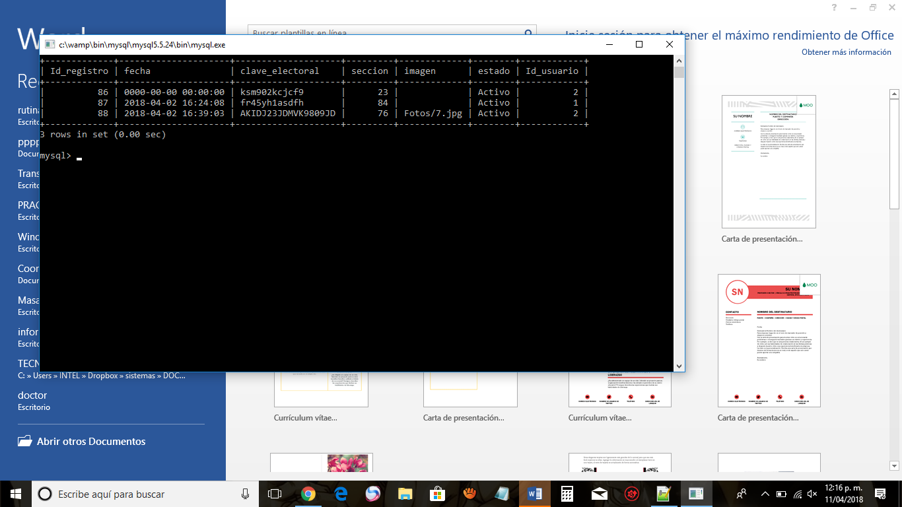This screenshot has width=902, height=507.
Task: Click the AKIDJ23JDMVK9809JD value
Action: 288,113
